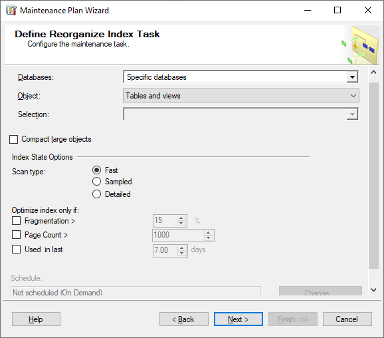Click the Finish button

pyautogui.click(x=293, y=319)
